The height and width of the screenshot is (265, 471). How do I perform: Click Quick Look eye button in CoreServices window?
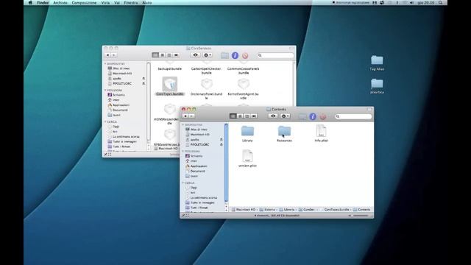196,55
